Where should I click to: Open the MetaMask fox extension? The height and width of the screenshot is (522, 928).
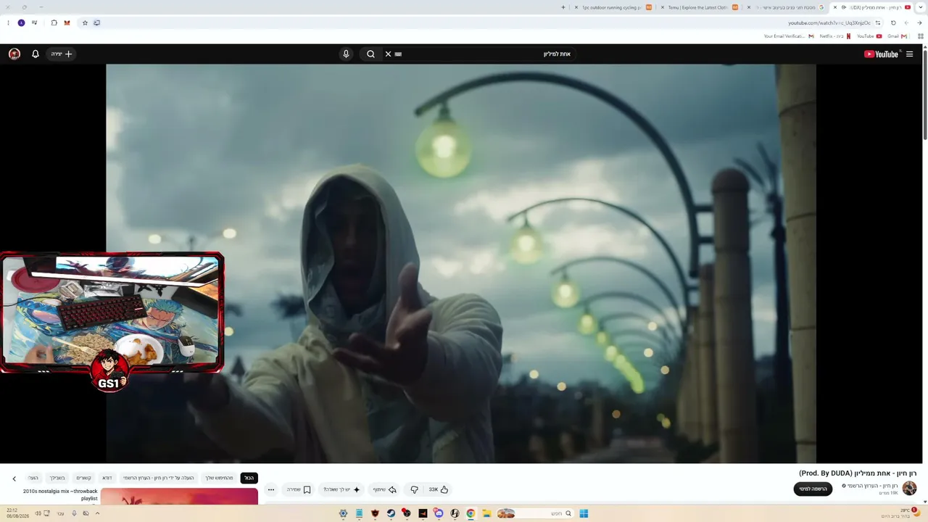pos(67,22)
